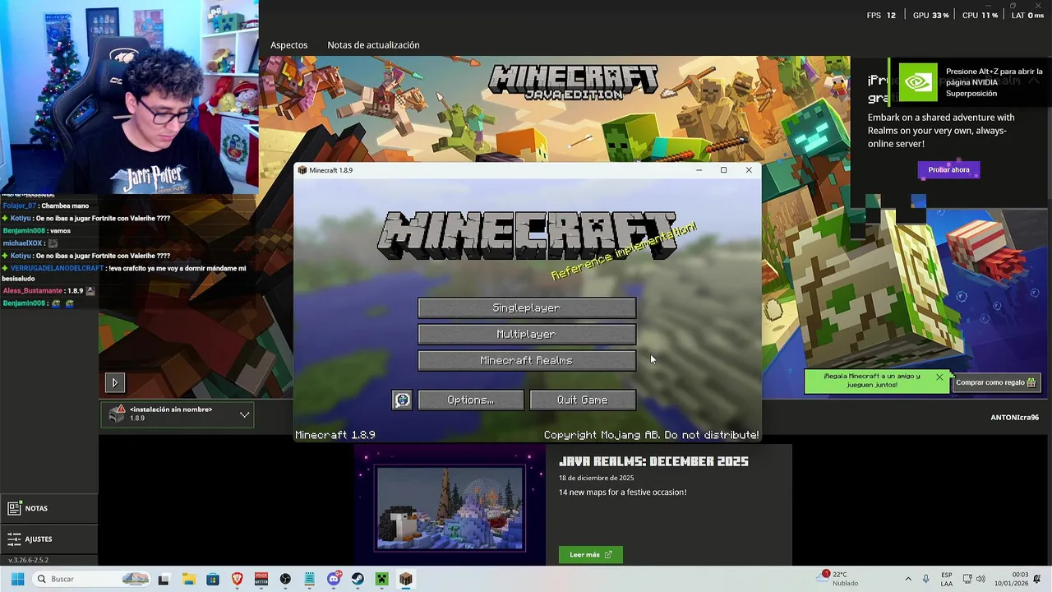Click Comprar como regalo button
1052x592 pixels.
(x=996, y=382)
